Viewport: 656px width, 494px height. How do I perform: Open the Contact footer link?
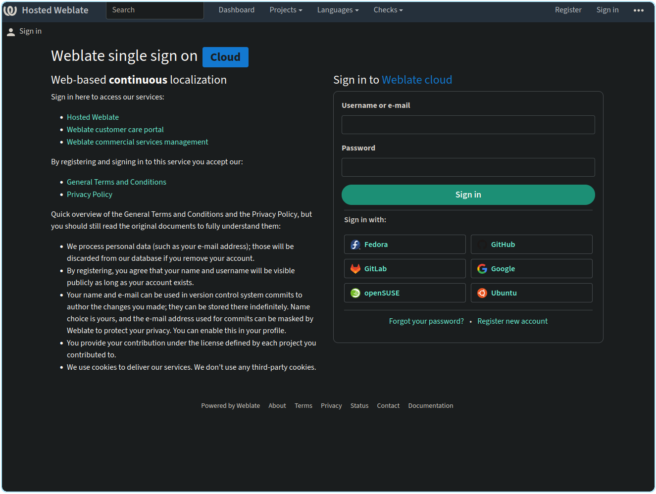pyautogui.click(x=388, y=406)
